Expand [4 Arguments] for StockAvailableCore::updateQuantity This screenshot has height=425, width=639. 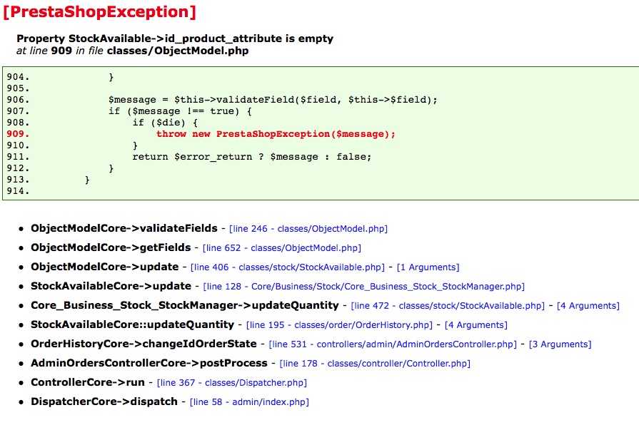(476, 325)
